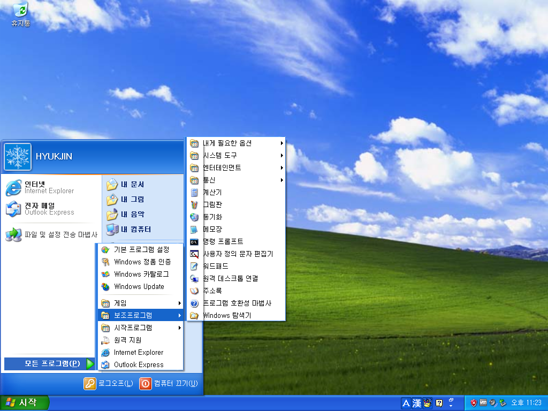
Task: Click 로그오프(L) button
Action: [109, 383]
